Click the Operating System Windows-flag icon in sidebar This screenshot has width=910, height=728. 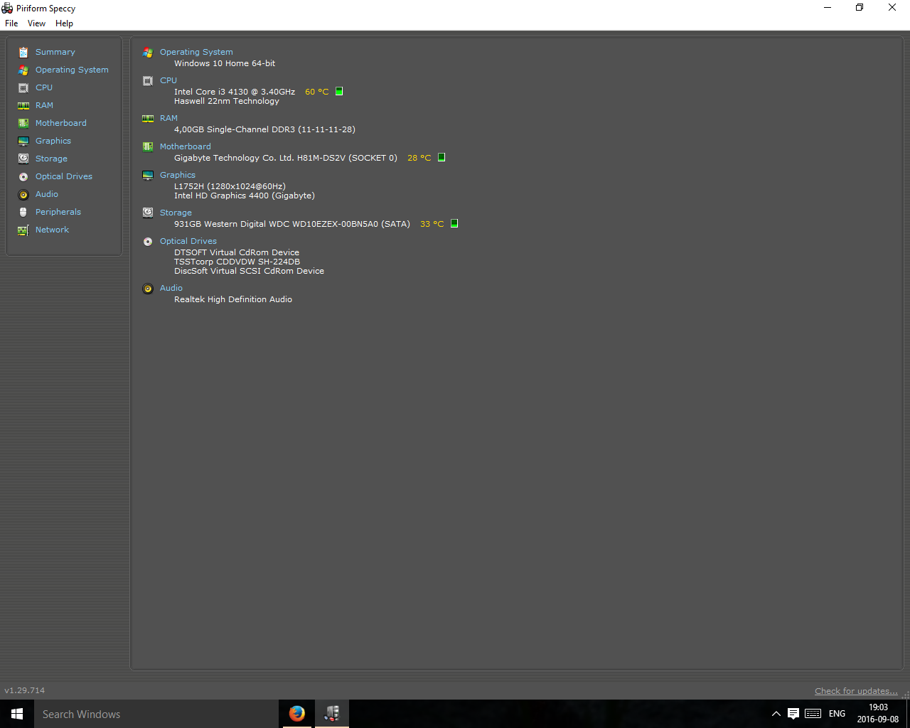[23, 70]
